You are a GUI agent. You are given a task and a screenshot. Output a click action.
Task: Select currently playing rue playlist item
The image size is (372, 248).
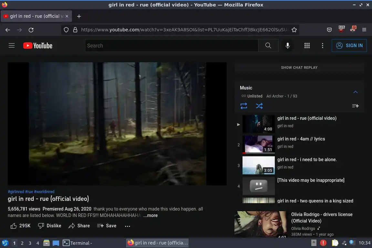pos(300,124)
